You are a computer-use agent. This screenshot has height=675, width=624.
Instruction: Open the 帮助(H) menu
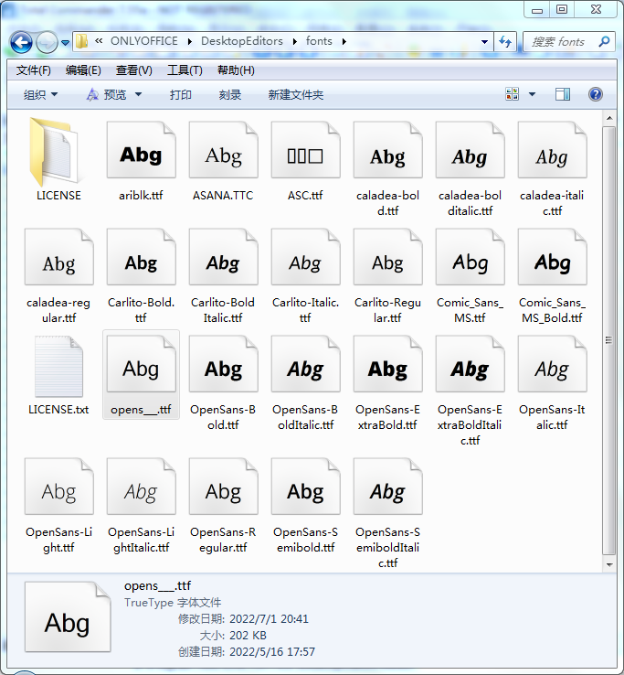click(236, 70)
